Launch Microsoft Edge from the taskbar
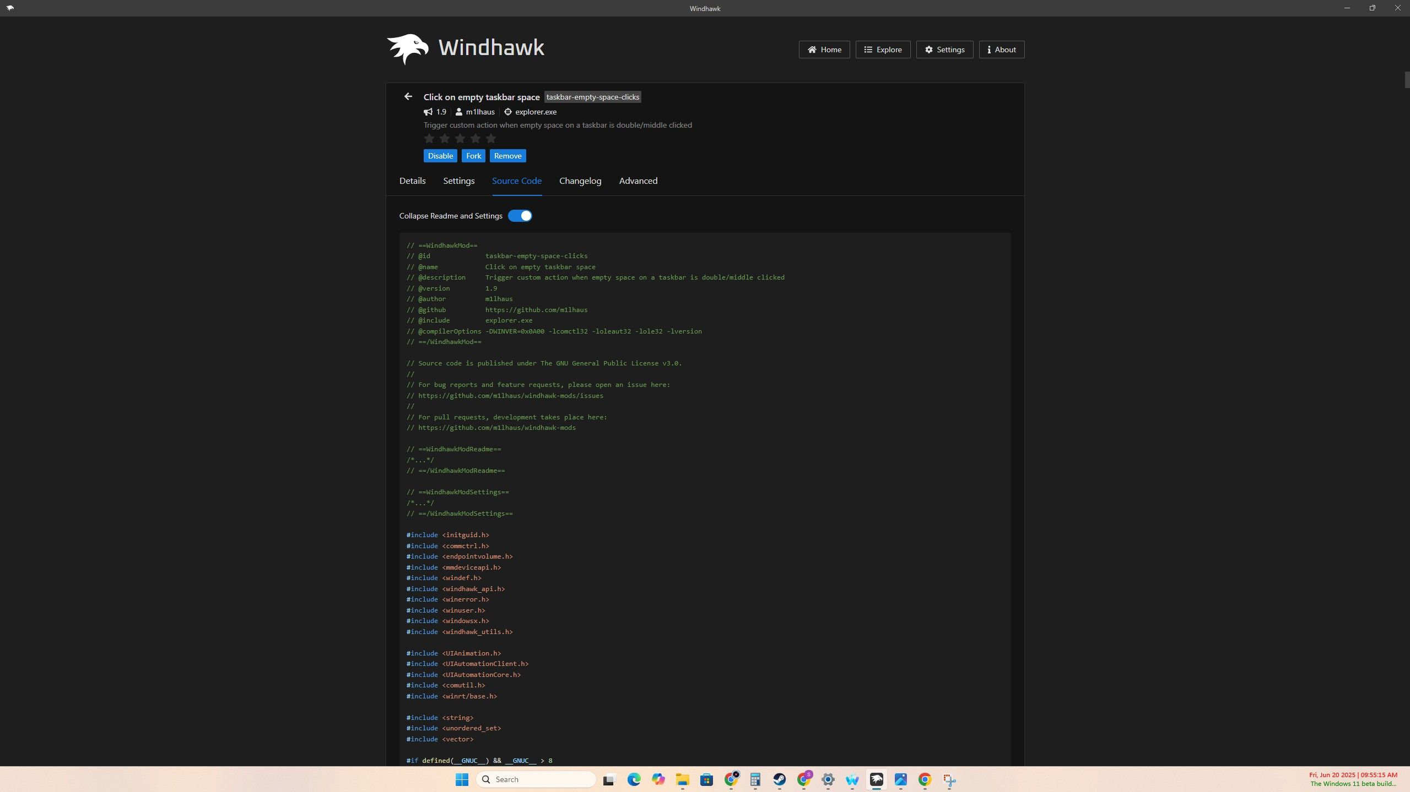Viewport: 1410px width, 792px height. [x=634, y=779]
